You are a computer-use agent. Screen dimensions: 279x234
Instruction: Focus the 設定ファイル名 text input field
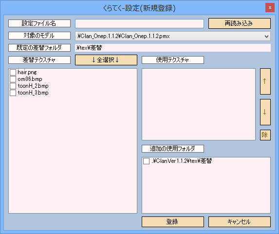tap(139, 24)
